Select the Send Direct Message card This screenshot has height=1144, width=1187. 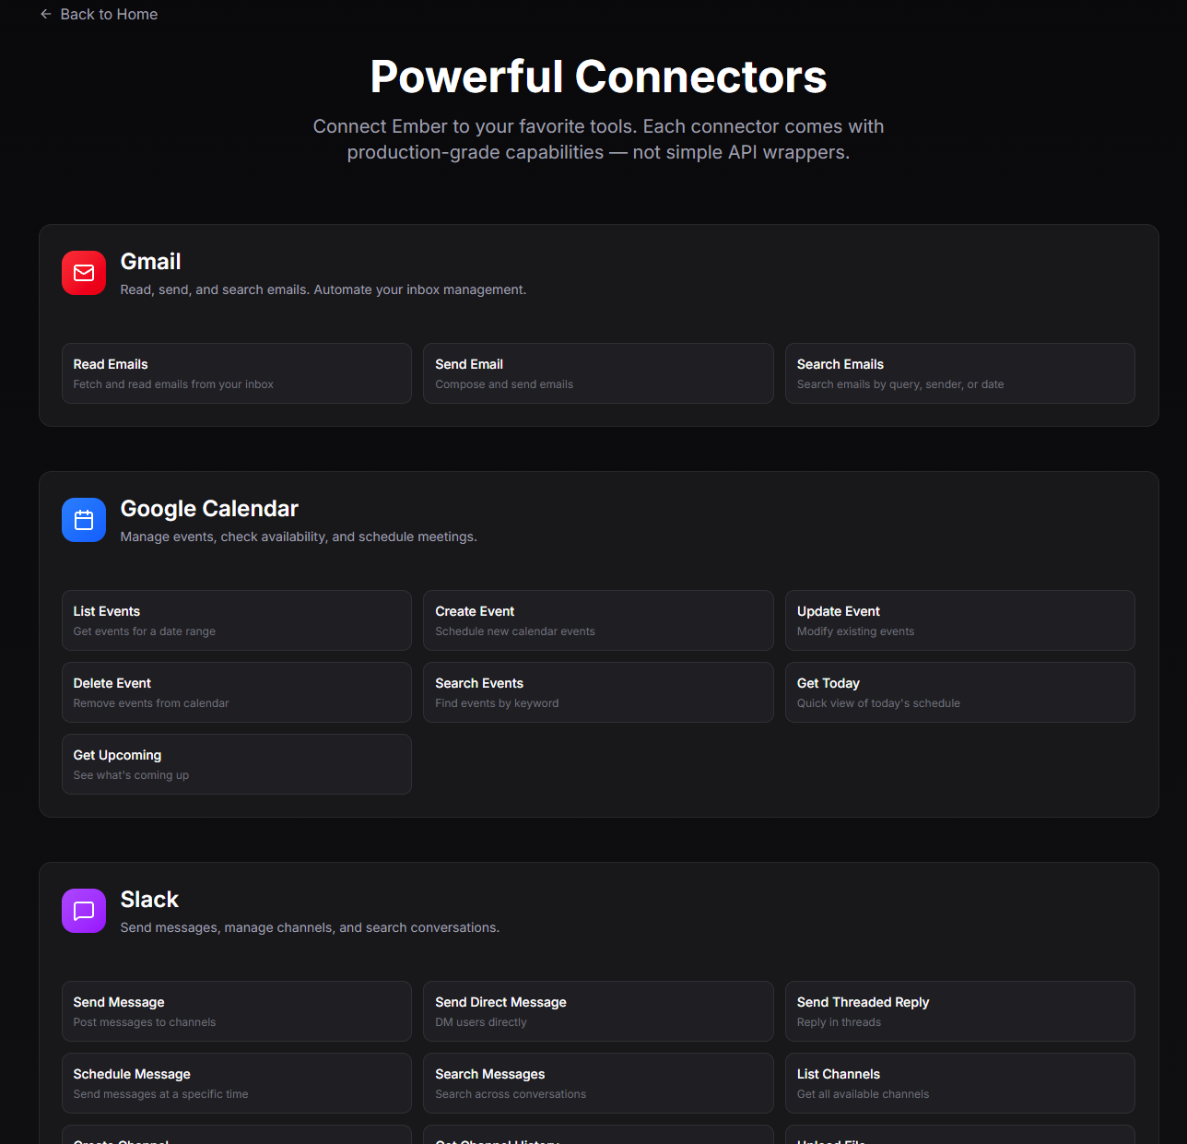(598, 1011)
